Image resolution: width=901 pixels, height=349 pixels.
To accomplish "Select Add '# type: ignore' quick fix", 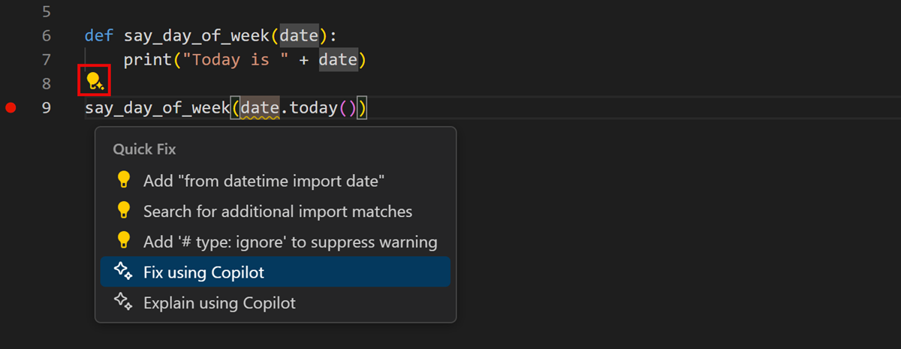I will pyautogui.click(x=290, y=242).
